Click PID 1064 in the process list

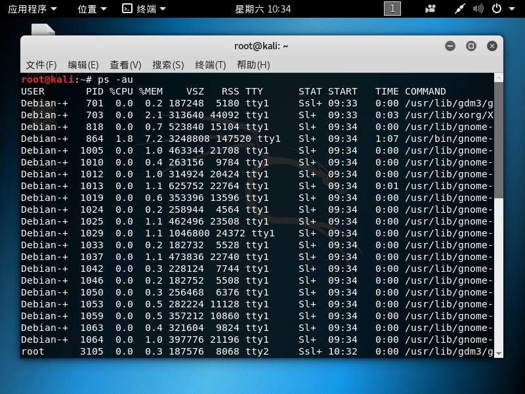pos(92,339)
